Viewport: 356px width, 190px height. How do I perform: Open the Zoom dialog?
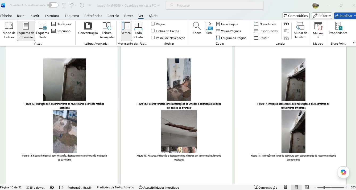[197, 29]
